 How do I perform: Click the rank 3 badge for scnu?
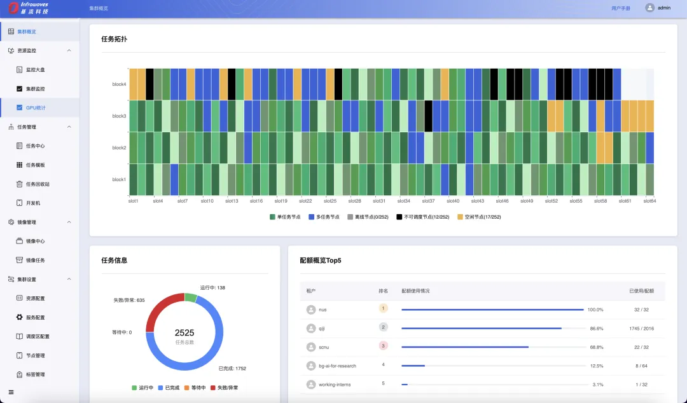tap(384, 346)
